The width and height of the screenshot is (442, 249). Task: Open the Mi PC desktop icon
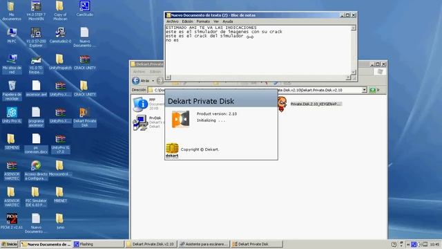(12, 35)
